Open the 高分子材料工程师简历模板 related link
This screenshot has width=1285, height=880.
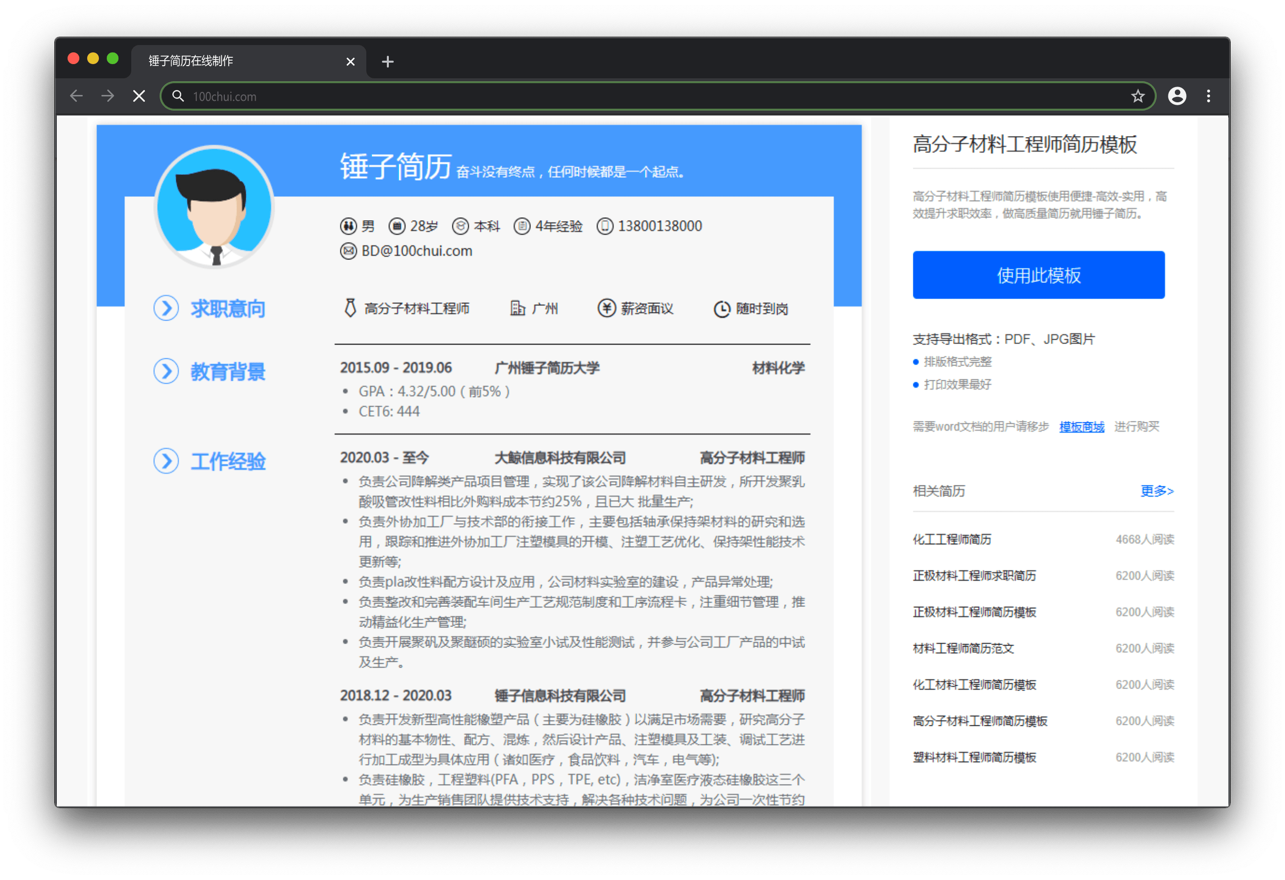coord(980,721)
